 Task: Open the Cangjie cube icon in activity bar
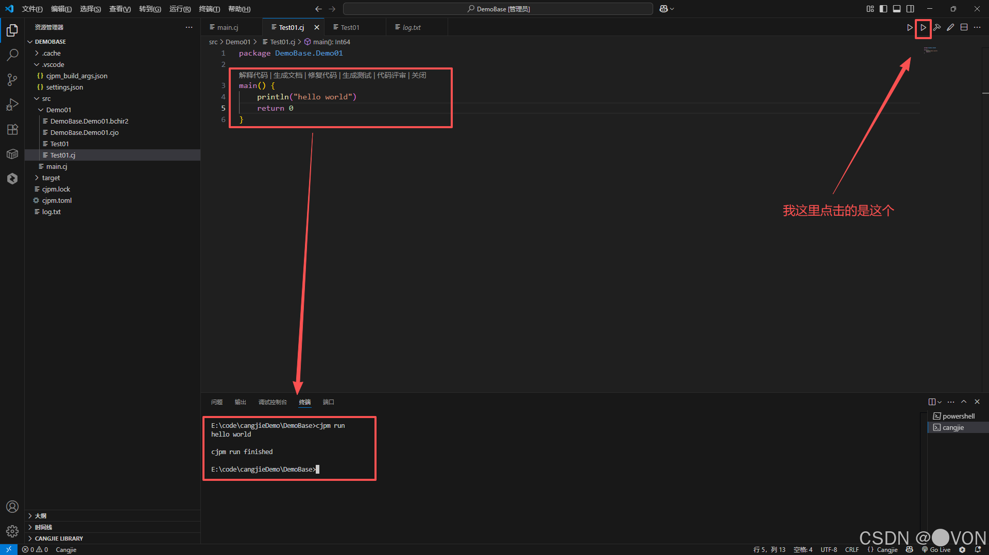click(12, 154)
